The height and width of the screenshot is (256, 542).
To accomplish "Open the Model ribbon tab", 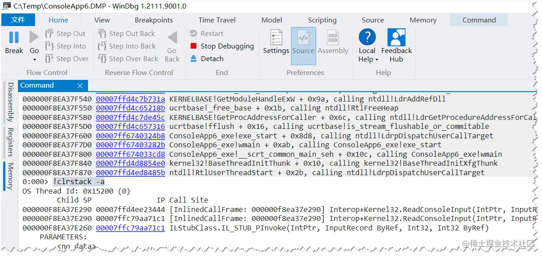I will (272, 20).
